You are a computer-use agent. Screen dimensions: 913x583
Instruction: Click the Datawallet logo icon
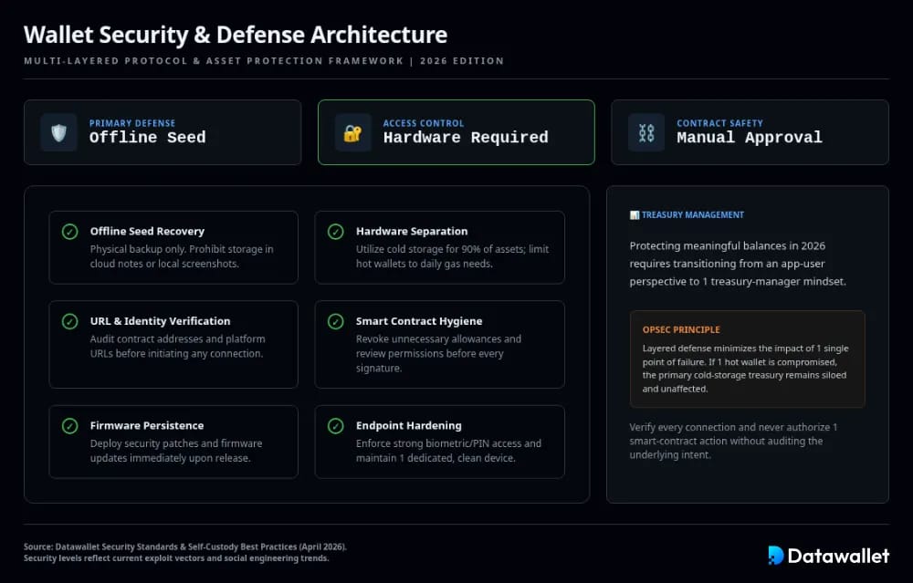pos(775,555)
